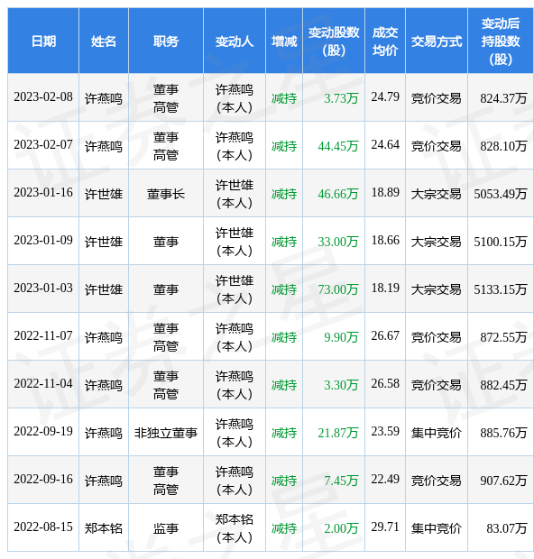
Task: Select date cell 2022-11-07
Action: click(x=43, y=335)
